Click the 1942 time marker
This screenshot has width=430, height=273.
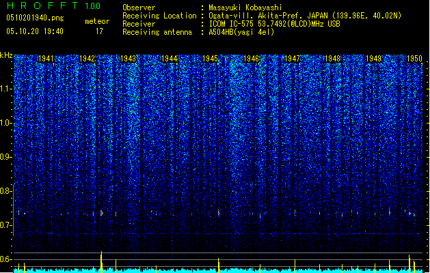pos(87,59)
